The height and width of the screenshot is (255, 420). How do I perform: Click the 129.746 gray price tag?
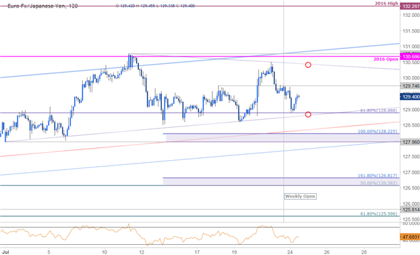(410, 86)
